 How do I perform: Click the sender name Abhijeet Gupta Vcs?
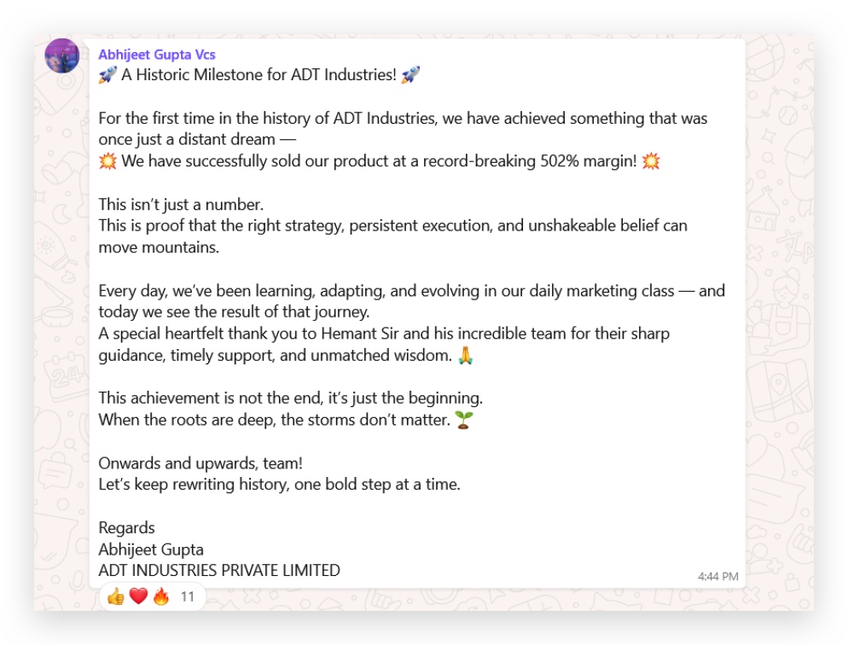click(157, 55)
